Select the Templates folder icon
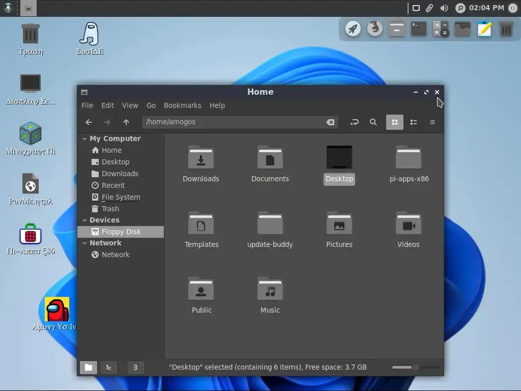Image resolution: width=521 pixels, height=391 pixels. click(x=200, y=223)
